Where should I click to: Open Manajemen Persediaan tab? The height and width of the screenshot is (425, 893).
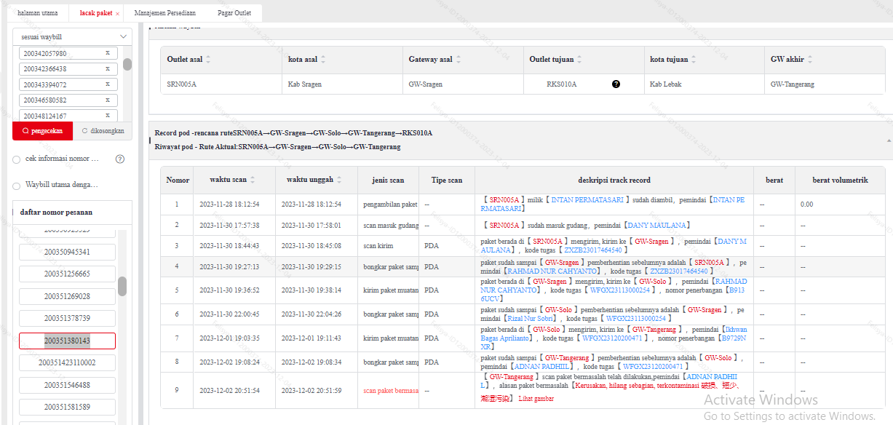(165, 14)
